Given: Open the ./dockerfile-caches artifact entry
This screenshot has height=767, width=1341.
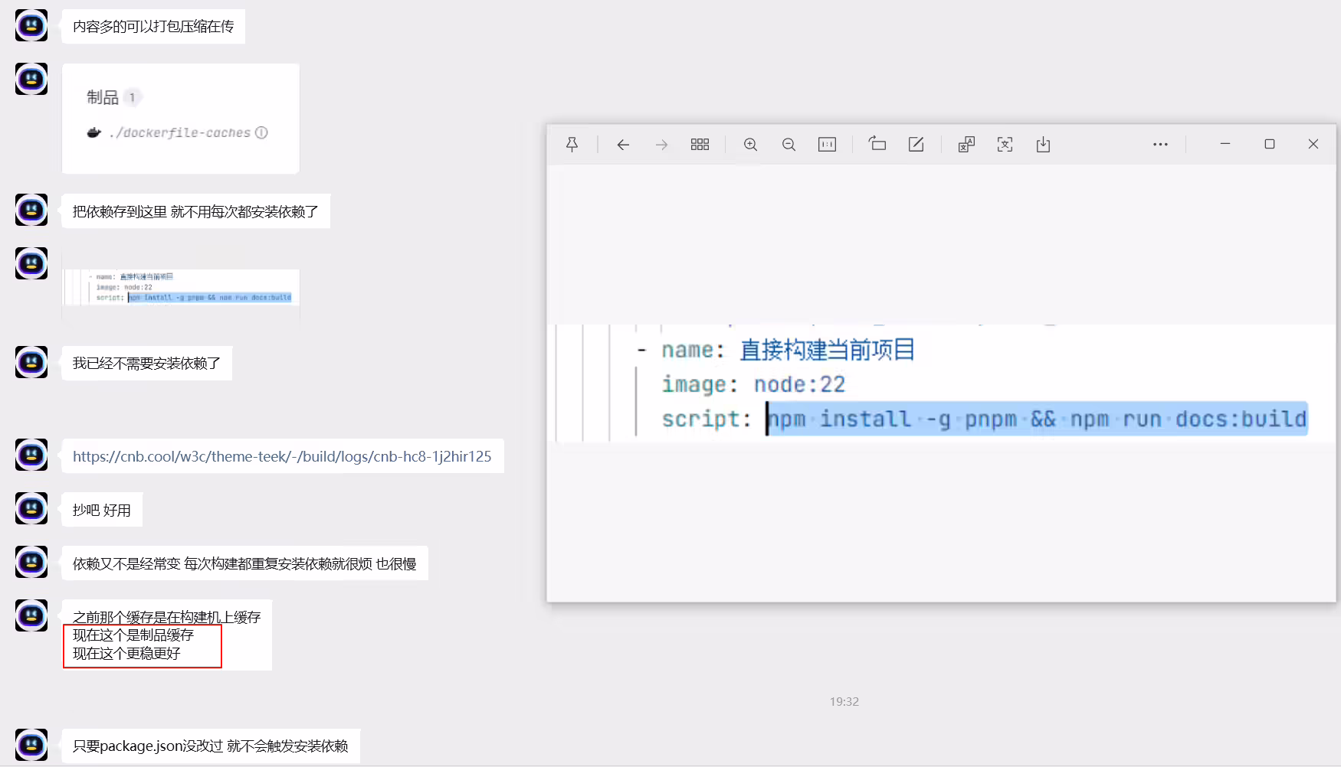Looking at the screenshot, I should [177, 132].
